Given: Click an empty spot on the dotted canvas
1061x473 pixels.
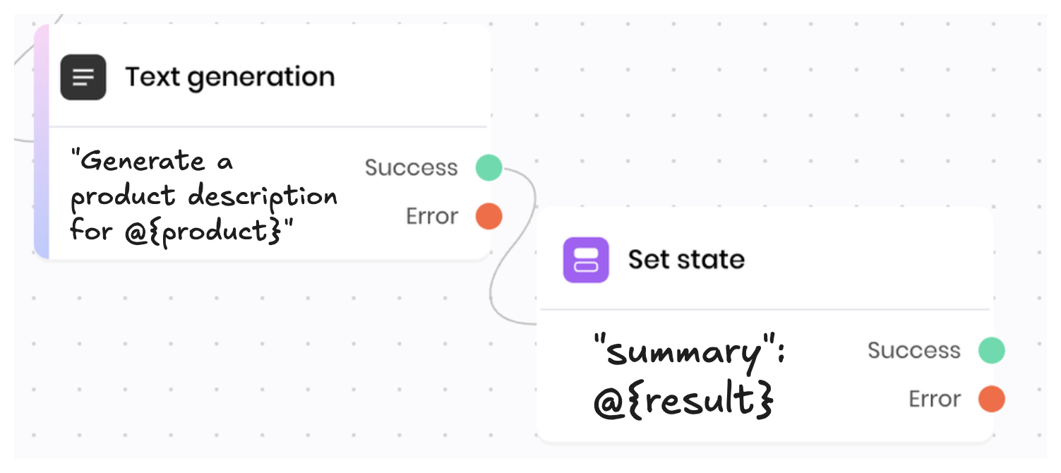Looking at the screenshot, I should (777, 106).
